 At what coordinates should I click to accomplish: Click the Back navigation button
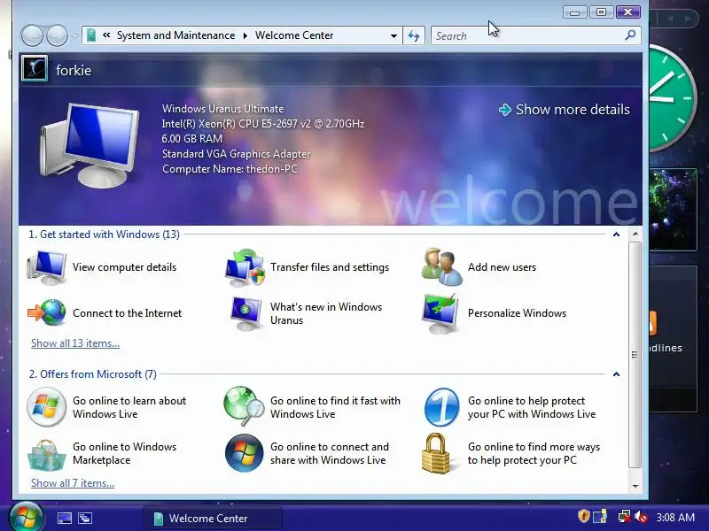point(32,35)
